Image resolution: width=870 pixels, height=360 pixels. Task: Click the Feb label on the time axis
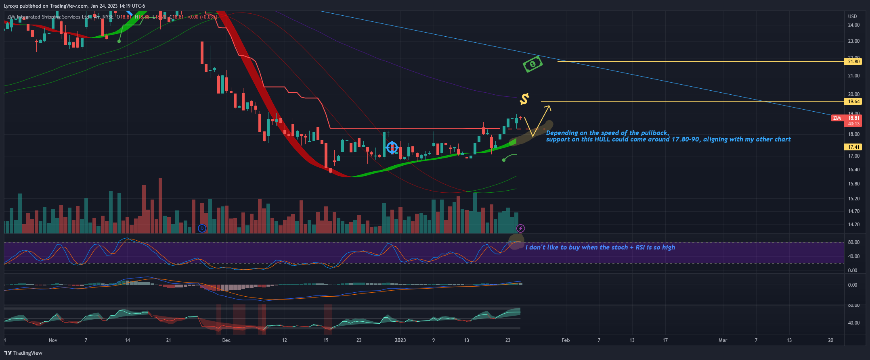click(x=566, y=340)
